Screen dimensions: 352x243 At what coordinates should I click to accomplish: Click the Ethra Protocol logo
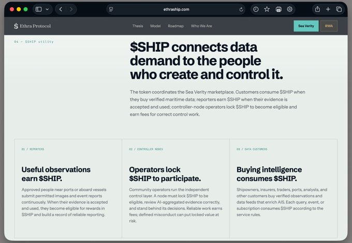point(32,26)
